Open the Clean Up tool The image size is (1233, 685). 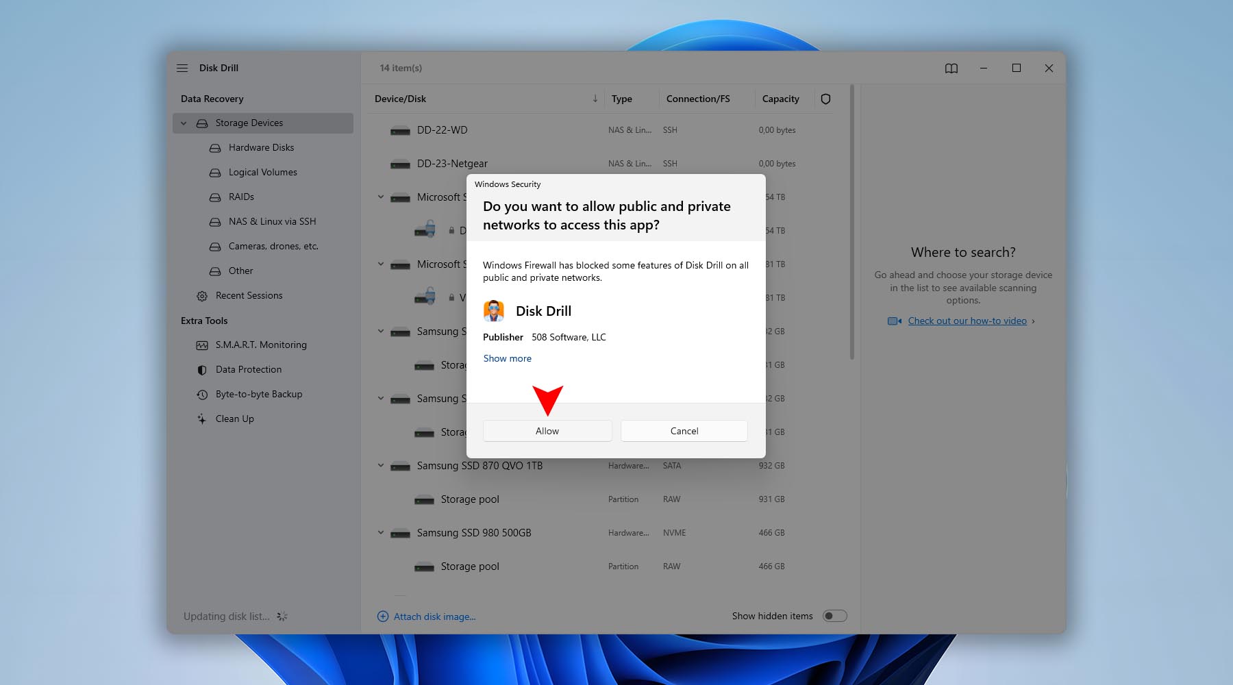click(x=235, y=419)
